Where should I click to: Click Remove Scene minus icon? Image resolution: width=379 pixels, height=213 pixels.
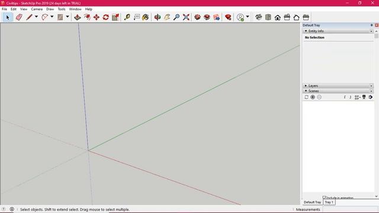coord(319,97)
